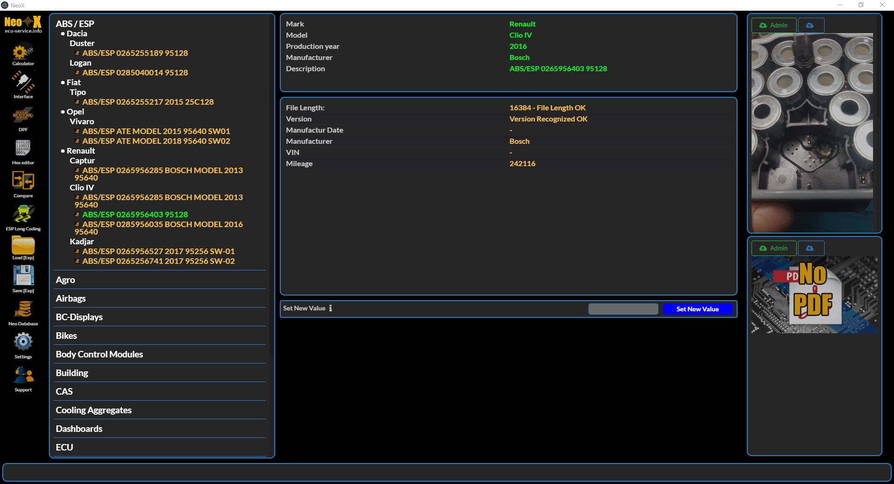The height and width of the screenshot is (484, 894).
Task: Select the green ABS/ESP 0265956403 95128 entry
Action: 135,215
